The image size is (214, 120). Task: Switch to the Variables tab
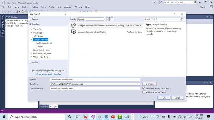tap(44, 106)
